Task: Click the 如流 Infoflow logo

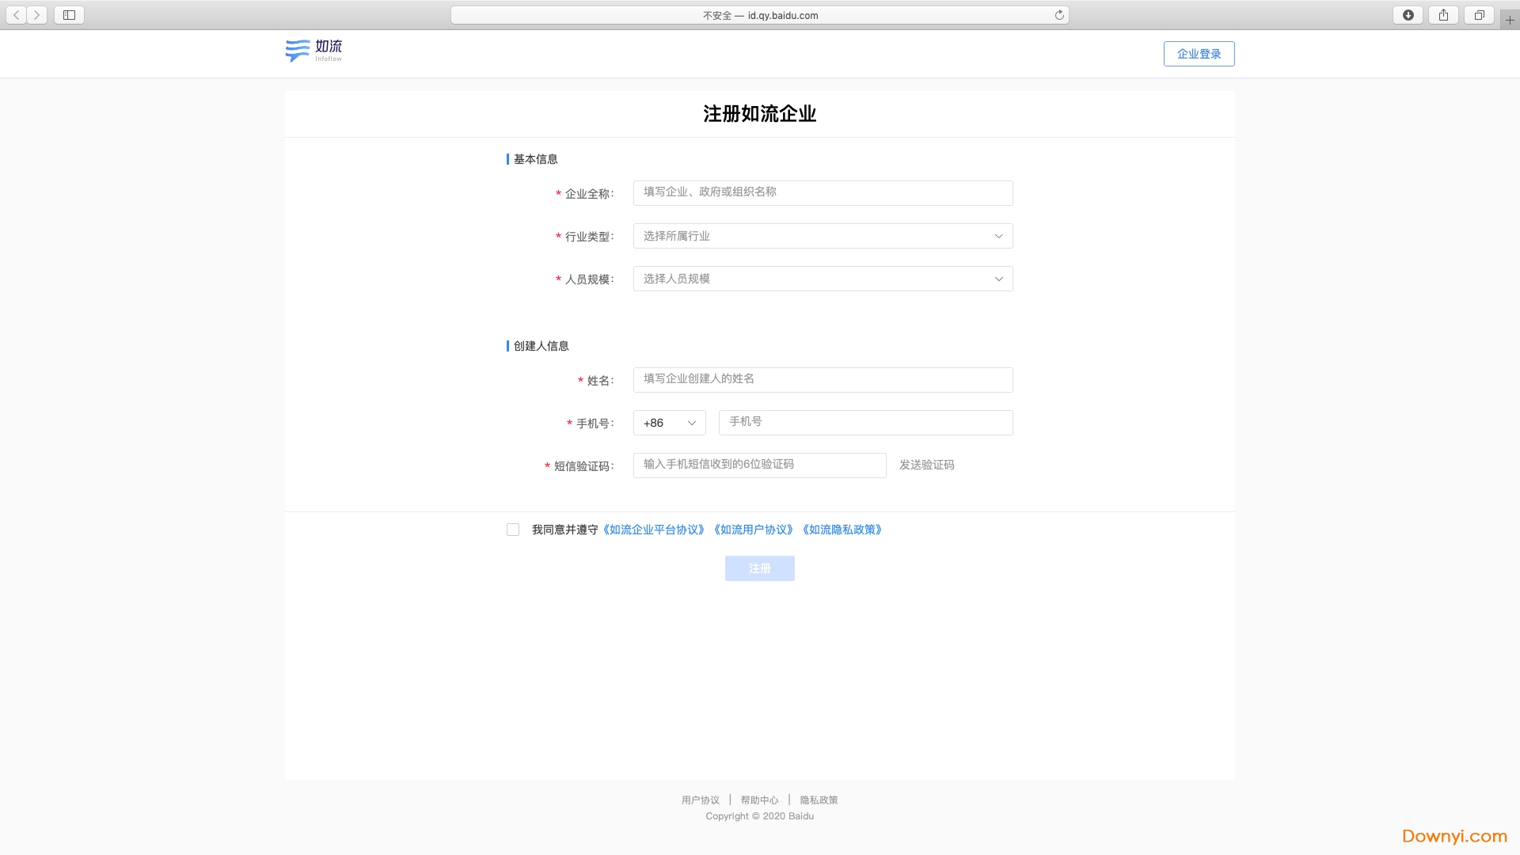Action: (314, 51)
